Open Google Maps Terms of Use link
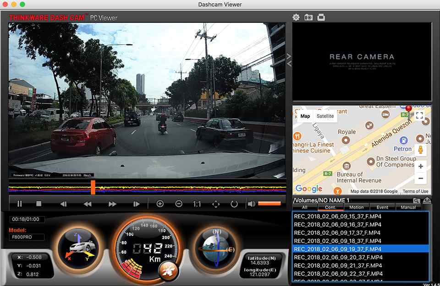Viewport: 440px width, 286px height. [415, 191]
